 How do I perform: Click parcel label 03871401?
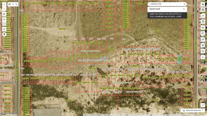click(x=111, y=50)
